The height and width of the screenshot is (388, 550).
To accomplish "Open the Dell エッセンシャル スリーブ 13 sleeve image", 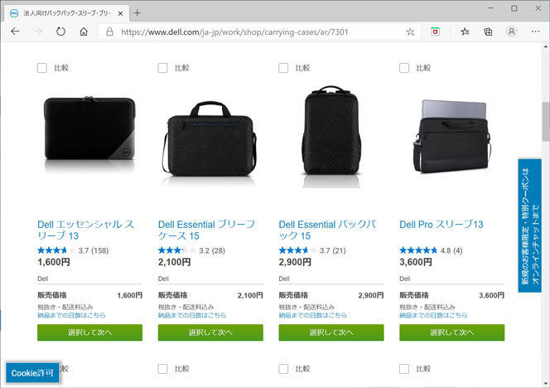I will point(89,134).
